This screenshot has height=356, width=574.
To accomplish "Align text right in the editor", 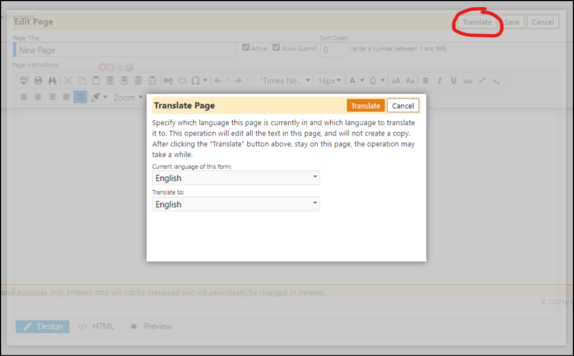I will pyautogui.click(x=52, y=97).
